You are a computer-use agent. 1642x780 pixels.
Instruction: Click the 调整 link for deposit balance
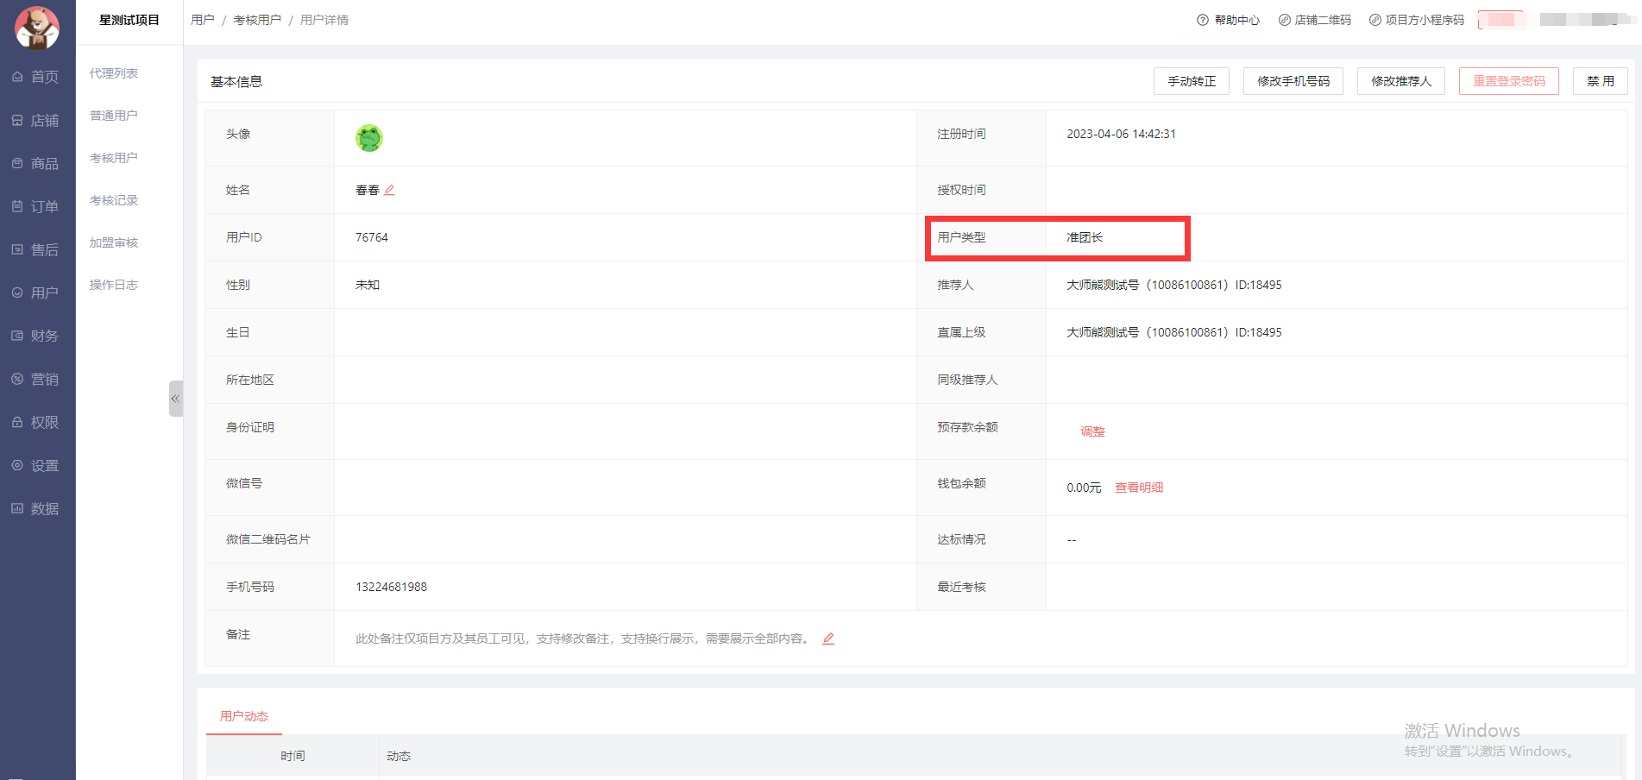coord(1092,431)
